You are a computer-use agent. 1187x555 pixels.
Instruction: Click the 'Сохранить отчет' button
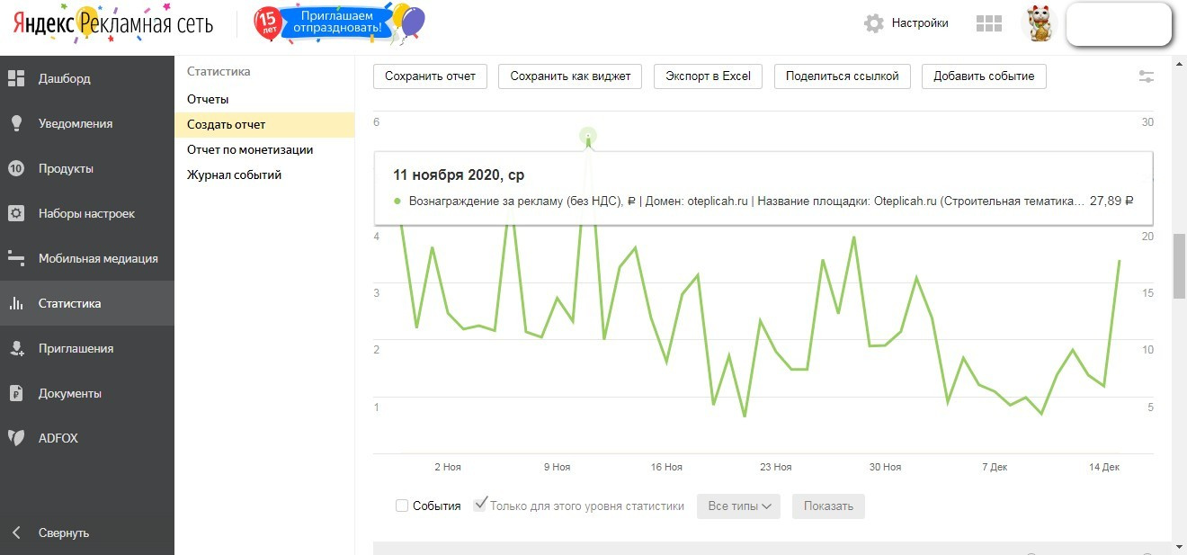(x=430, y=76)
